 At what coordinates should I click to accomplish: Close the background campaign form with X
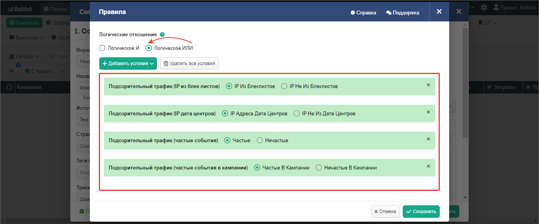pyautogui.click(x=459, y=12)
